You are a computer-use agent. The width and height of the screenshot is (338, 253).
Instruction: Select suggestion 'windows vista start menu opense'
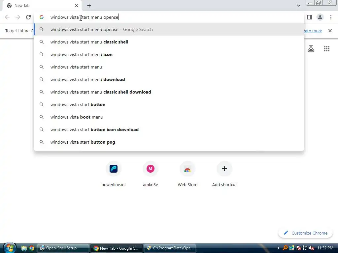(169, 29)
